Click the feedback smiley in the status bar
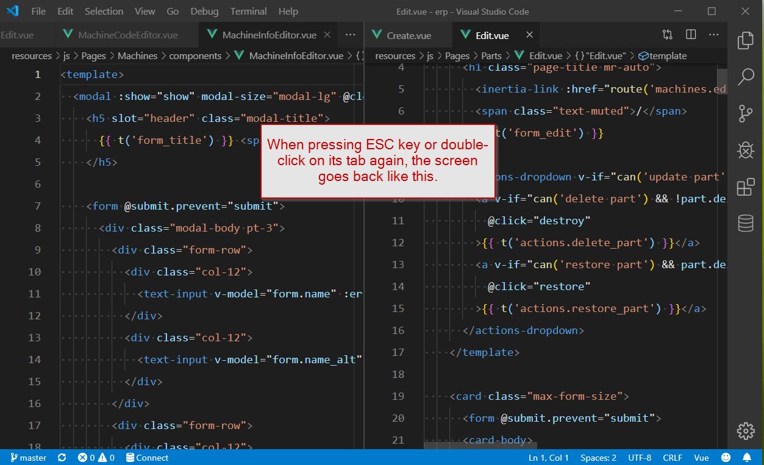Screen dimensions: 764x465 726,457
